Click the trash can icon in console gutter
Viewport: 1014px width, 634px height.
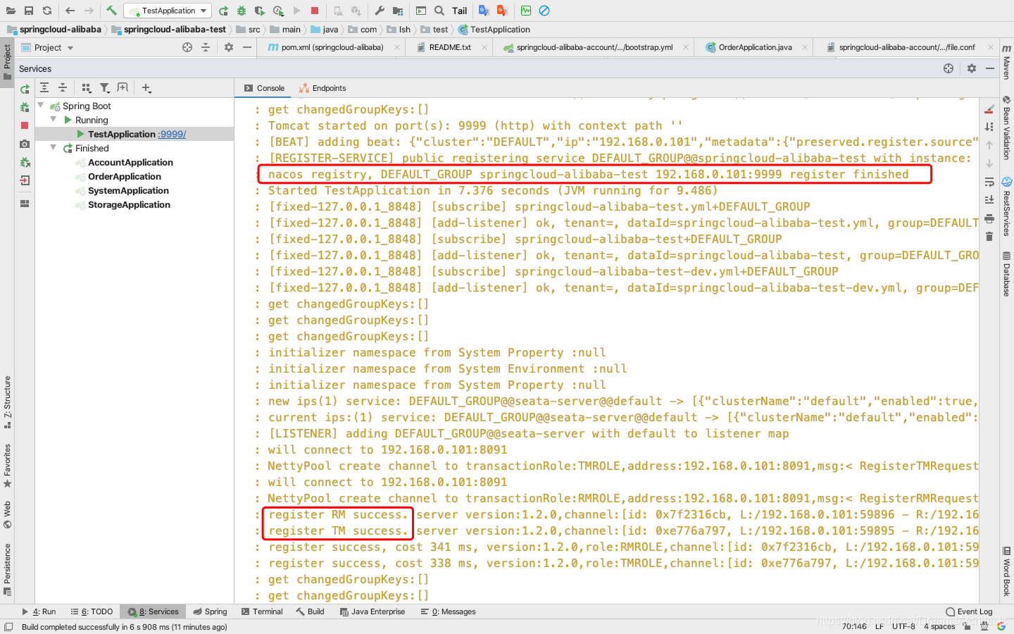point(989,237)
